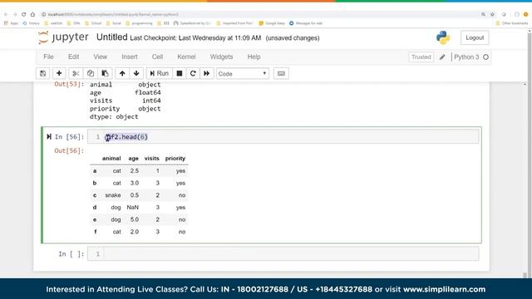Move selected cell down arrow
The height and width of the screenshot is (299, 532).
point(136,74)
